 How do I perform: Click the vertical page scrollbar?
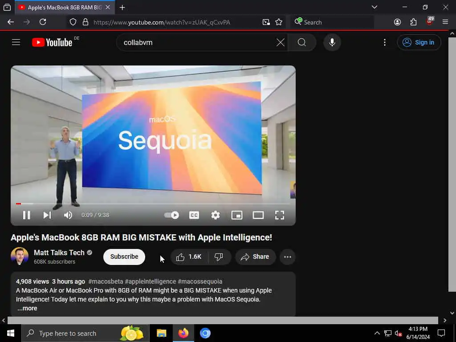(452, 164)
